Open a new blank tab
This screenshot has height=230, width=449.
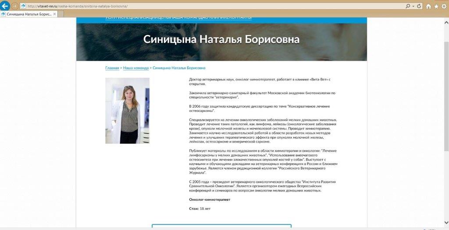click(61, 14)
